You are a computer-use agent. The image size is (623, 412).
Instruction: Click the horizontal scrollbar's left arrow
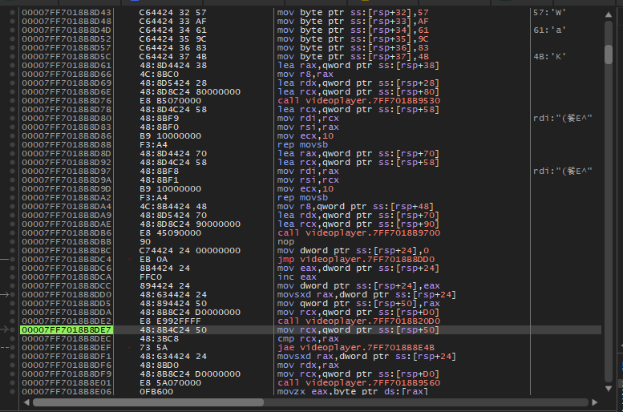(25, 402)
